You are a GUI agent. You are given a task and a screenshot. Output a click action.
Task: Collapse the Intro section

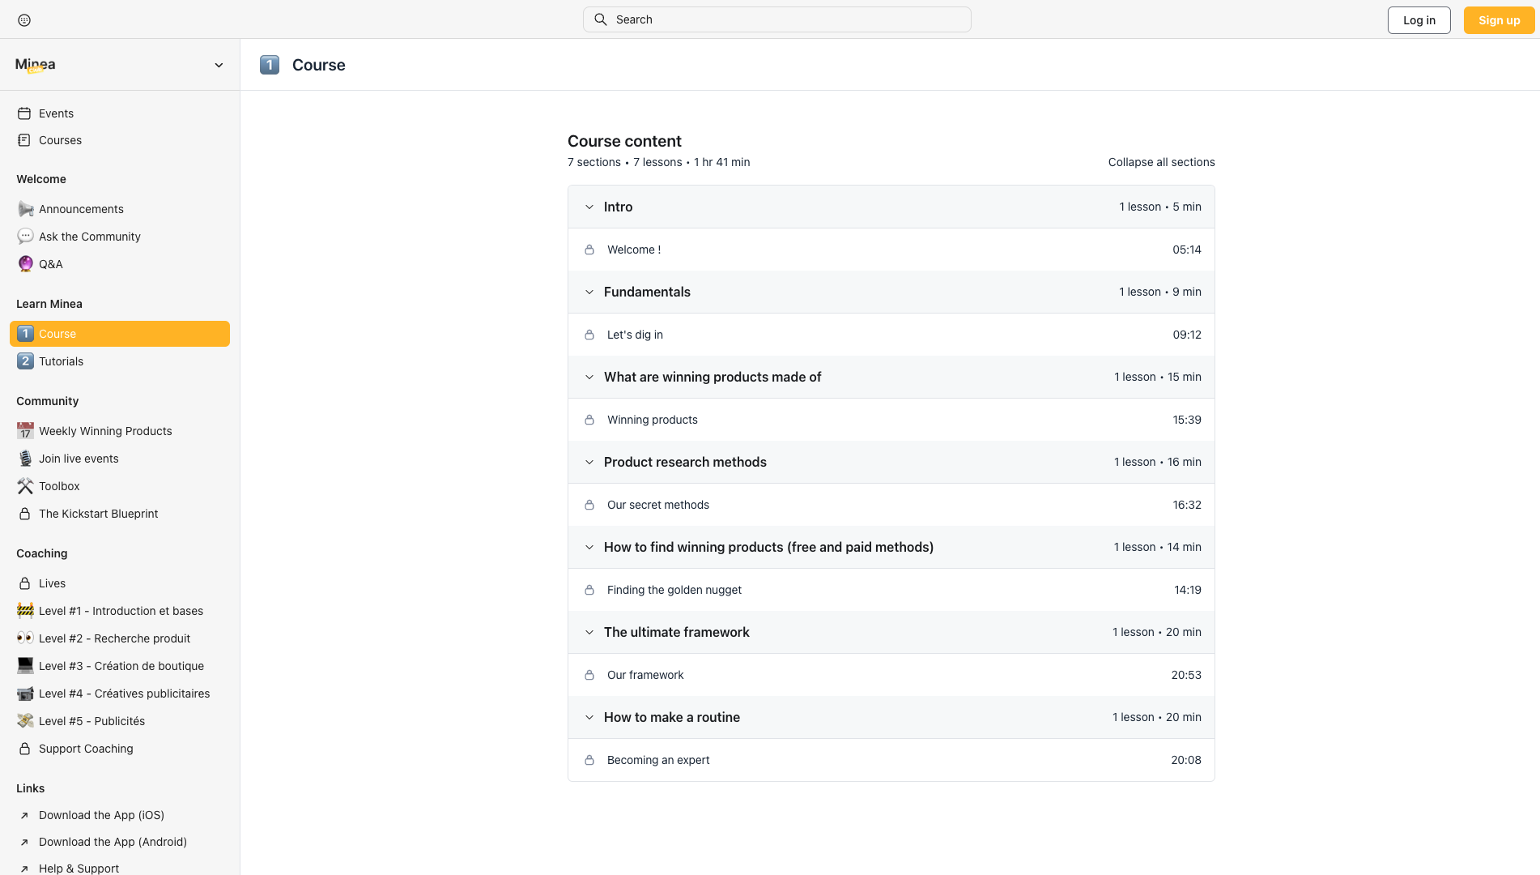(589, 207)
